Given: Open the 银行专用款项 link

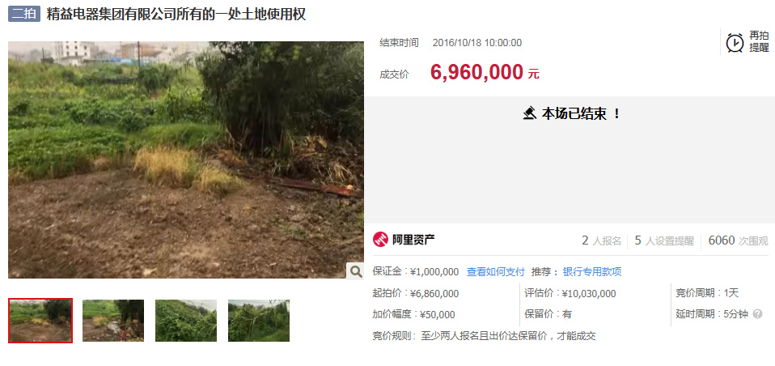Looking at the screenshot, I should pyautogui.click(x=592, y=272).
